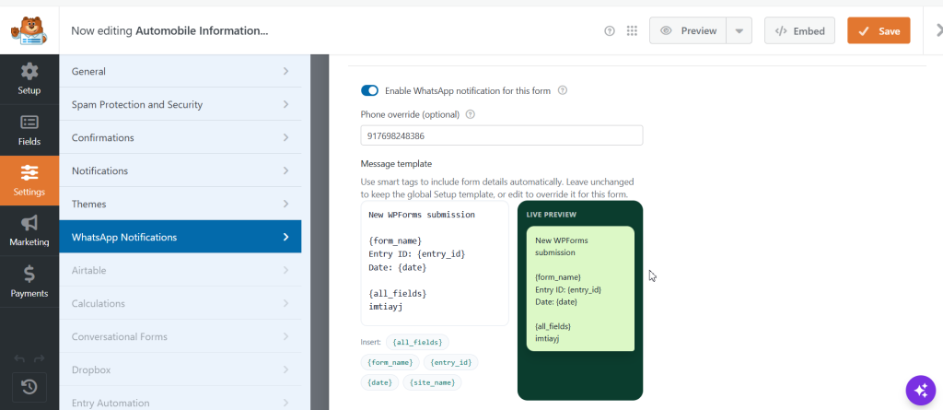Expand the Themes chevron

point(285,204)
